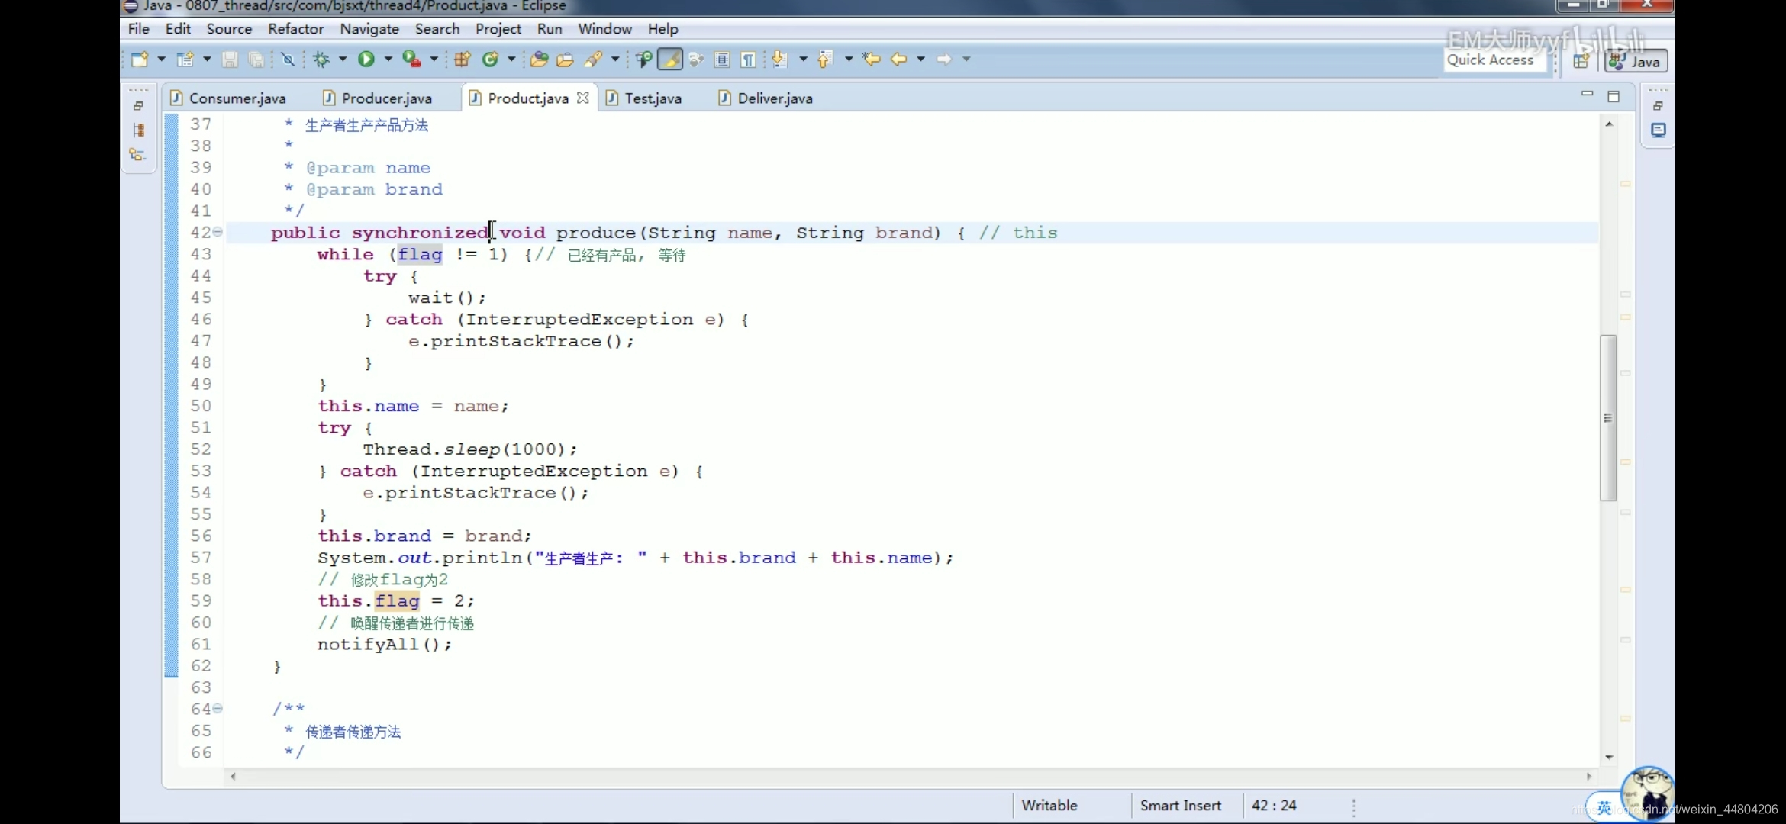
Task: Click the New Java Class icon
Action: 491,59
